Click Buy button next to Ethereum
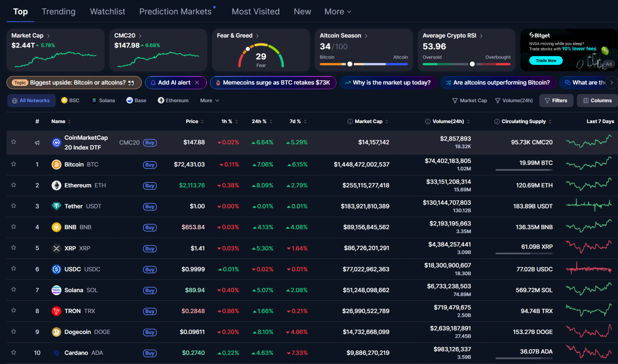The width and height of the screenshot is (618, 364). 149,186
